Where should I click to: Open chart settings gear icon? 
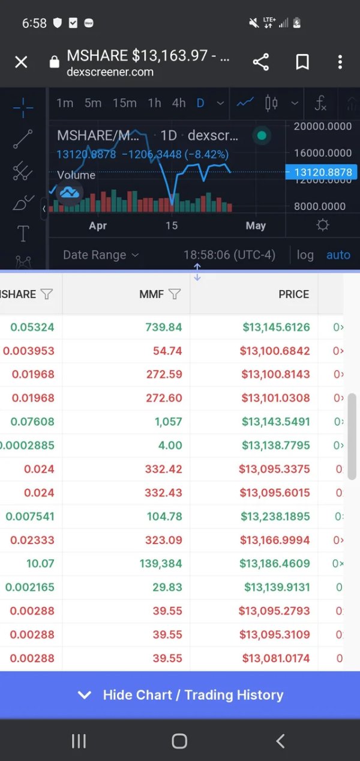click(x=323, y=225)
